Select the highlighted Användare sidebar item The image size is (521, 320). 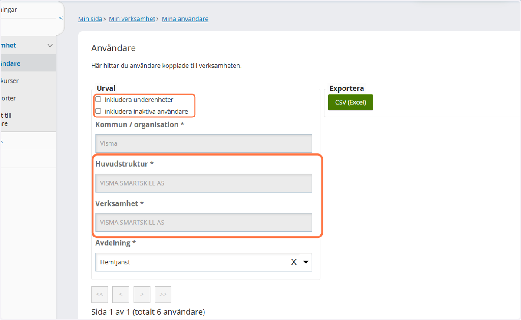[x=28, y=63]
